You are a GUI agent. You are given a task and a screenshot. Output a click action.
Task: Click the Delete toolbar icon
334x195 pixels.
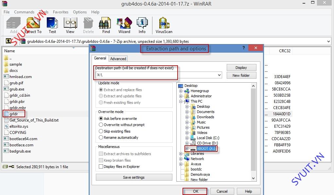pyautogui.click(x=88, y=23)
